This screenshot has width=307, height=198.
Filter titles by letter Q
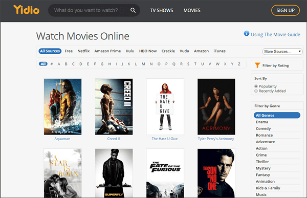tap(174, 64)
